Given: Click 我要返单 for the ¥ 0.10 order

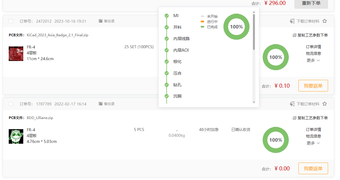Looking at the screenshot, I should (x=313, y=86).
